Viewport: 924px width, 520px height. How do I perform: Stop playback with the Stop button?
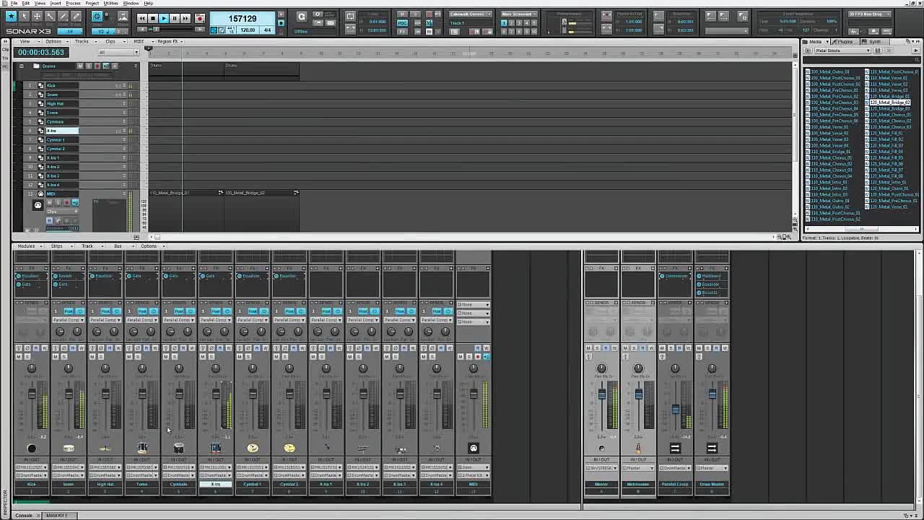click(x=152, y=18)
